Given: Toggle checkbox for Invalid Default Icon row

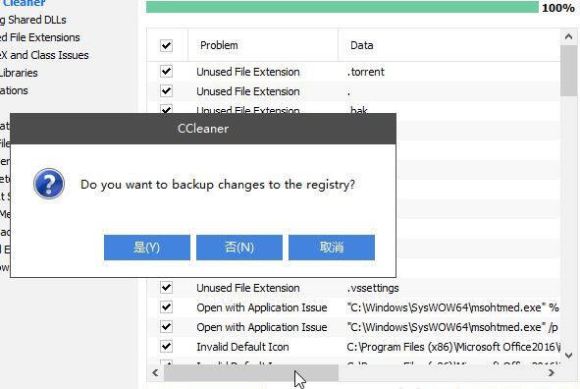Looking at the screenshot, I should pos(167,346).
